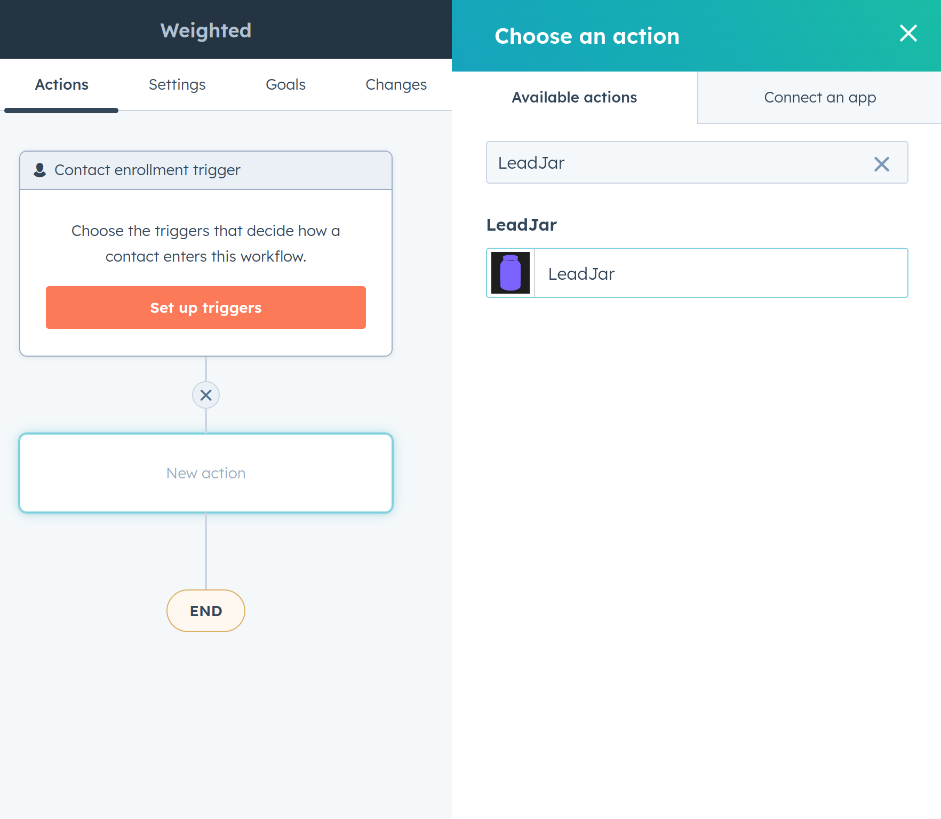Click the Set up triggers button

[205, 308]
